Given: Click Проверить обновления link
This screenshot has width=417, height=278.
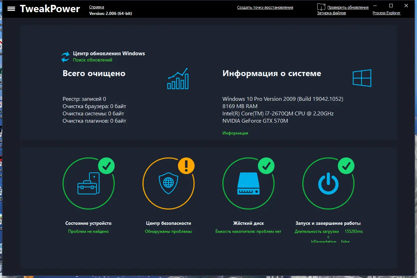Looking at the screenshot, I should point(348,7).
